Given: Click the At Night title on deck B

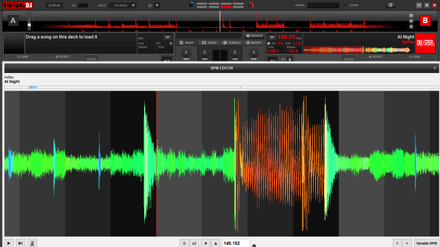Looking at the screenshot, I should point(405,37).
